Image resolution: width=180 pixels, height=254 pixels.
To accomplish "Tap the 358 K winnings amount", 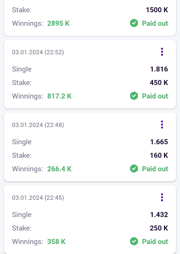I will 56,241.
